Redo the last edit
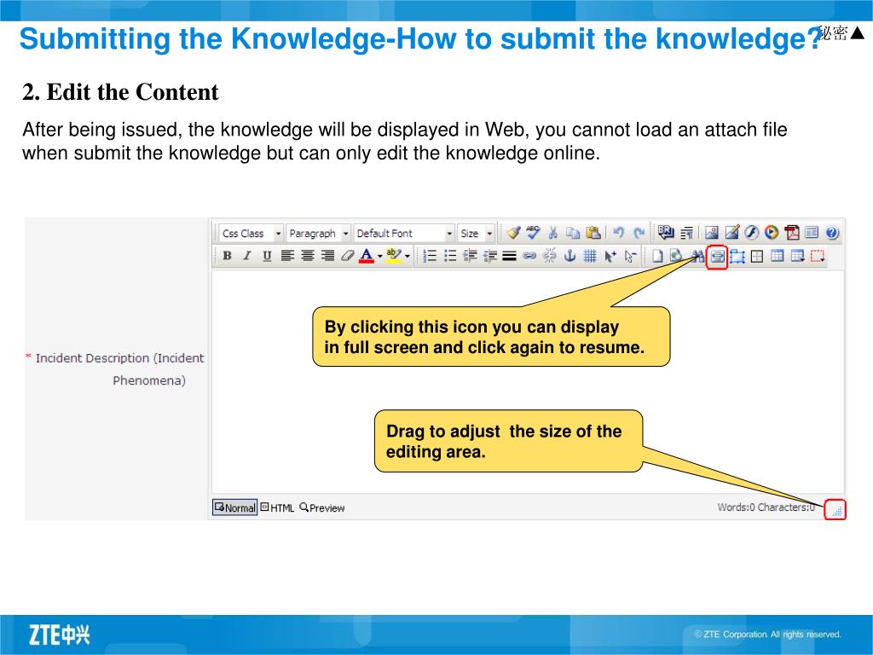 point(639,232)
